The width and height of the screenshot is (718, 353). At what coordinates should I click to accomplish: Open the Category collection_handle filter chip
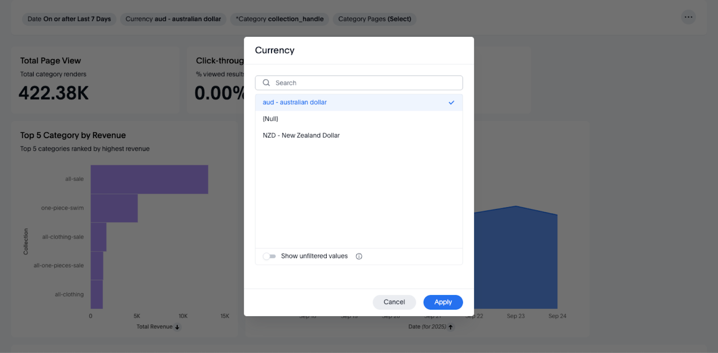280,19
